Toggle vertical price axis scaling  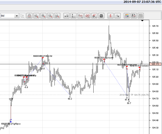click(74, 16)
